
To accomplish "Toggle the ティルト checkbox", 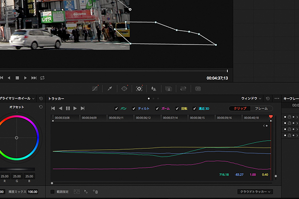I will 134,109.
